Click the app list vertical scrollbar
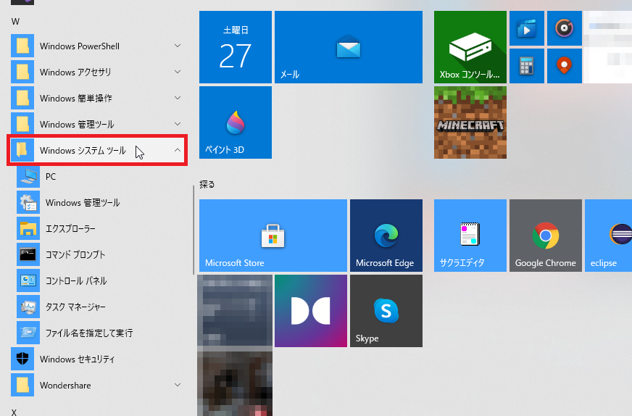632x416 pixels. coord(194,230)
